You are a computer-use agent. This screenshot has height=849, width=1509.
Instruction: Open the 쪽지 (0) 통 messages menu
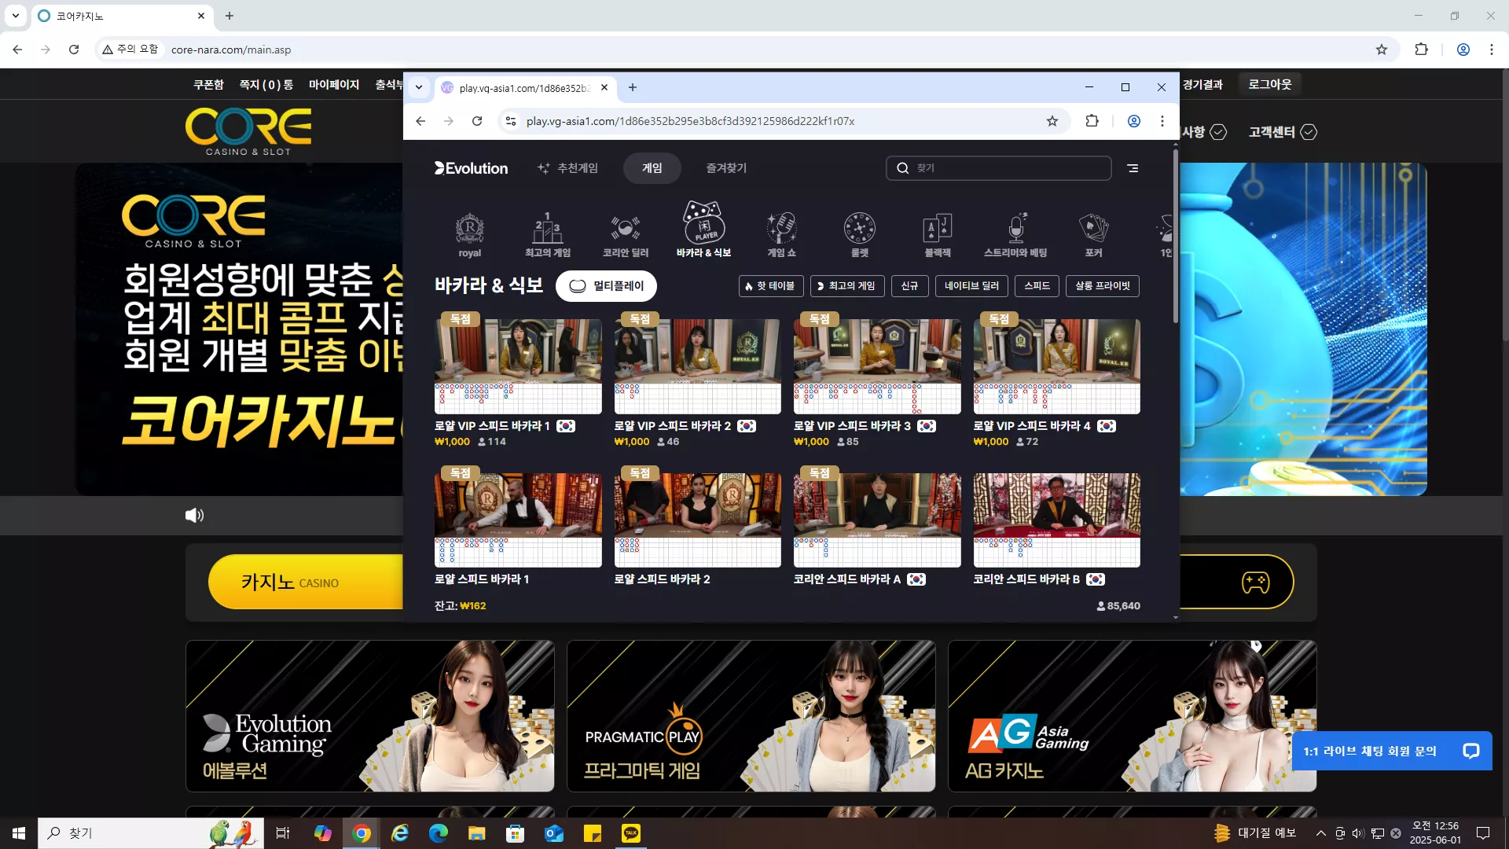pyautogui.click(x=266, y=84)
